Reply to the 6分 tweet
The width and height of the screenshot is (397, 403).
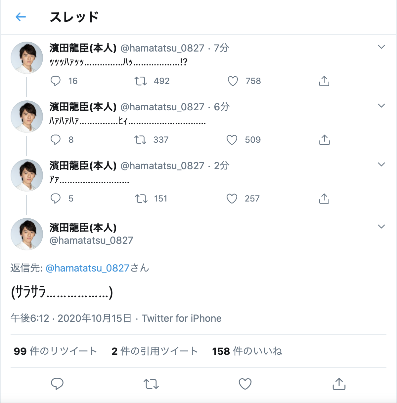coord(56,140)
